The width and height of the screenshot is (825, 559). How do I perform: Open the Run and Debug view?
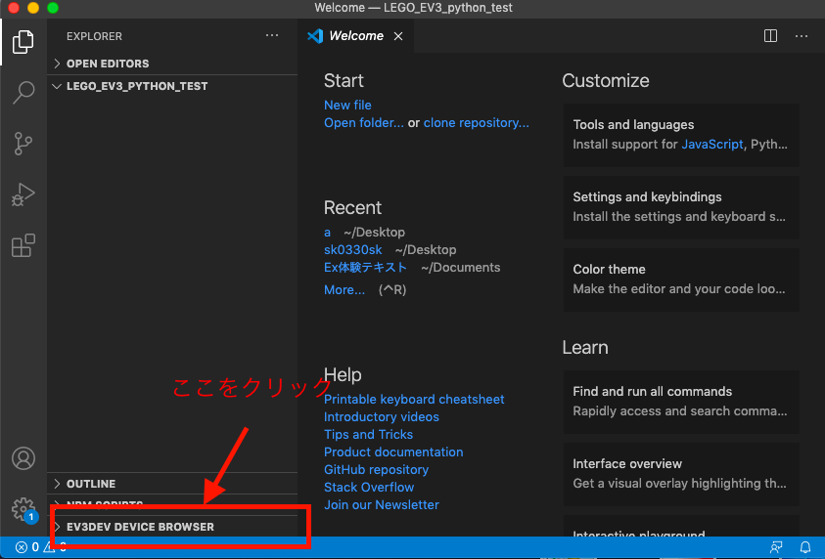(23, 194)
